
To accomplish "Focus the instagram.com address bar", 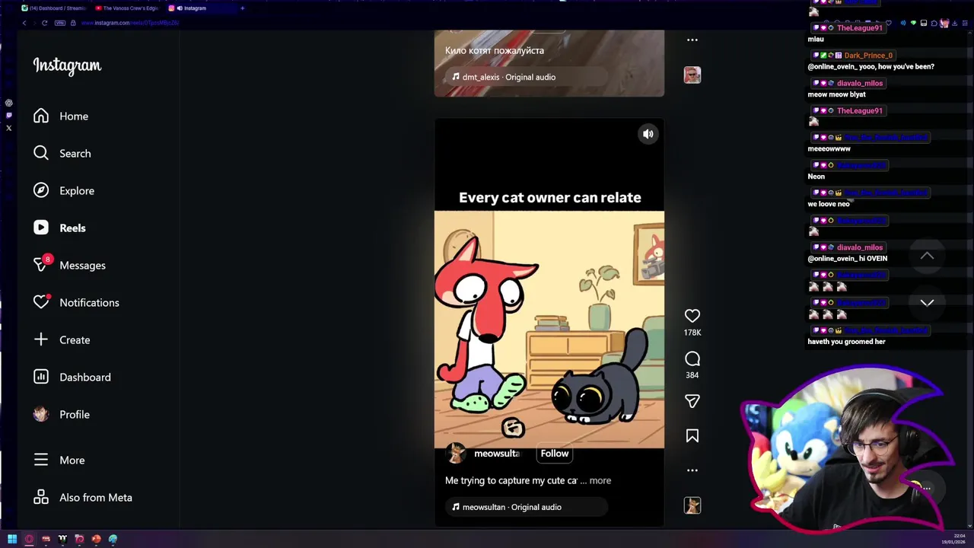I will tap(129, 23).
